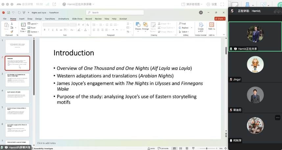282x150 pixels.
Task: Click the Find tool in the Editing group
Action: pos(182,24)
